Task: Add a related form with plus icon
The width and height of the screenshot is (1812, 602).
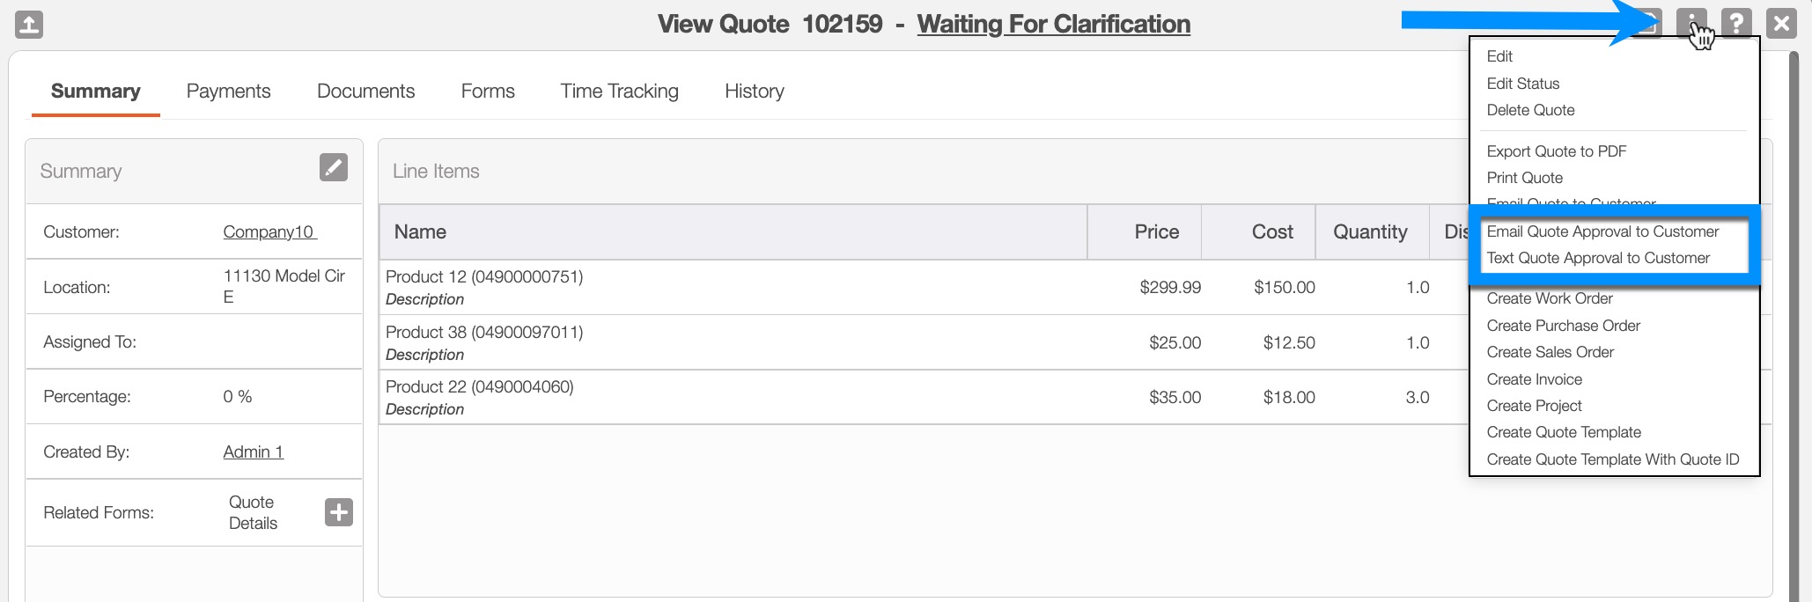Action: pyautogui.click(x=338, y=512)
